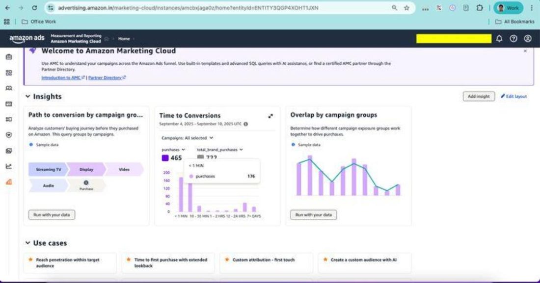
Task: Click the Add insight button
Action: 479,97
